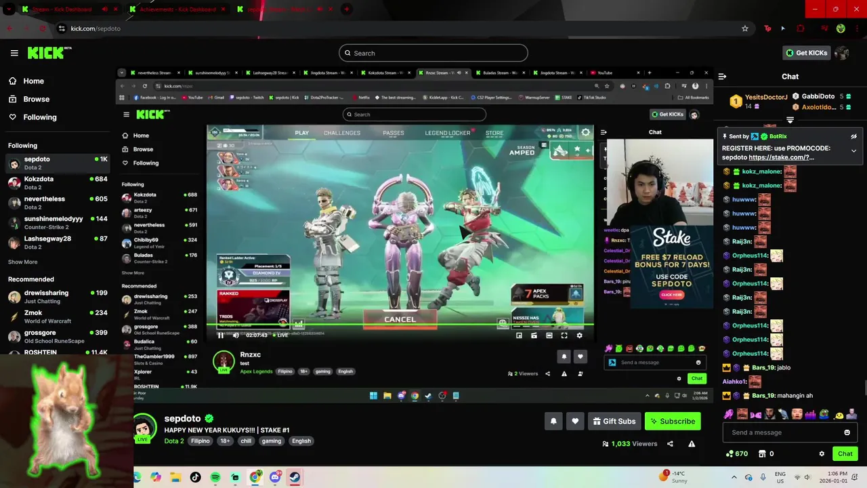Show hidden system tray icons

pyautogui.click(x=734, y=477)
